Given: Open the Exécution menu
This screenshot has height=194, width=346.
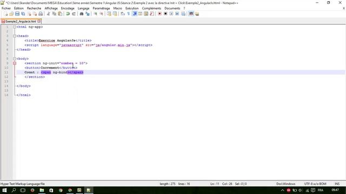Looking at the screenshot, I should click(132, 8).
